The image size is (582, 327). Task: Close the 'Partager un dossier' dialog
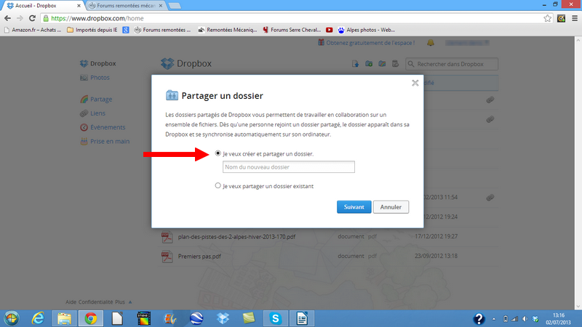tap(415, 83)
